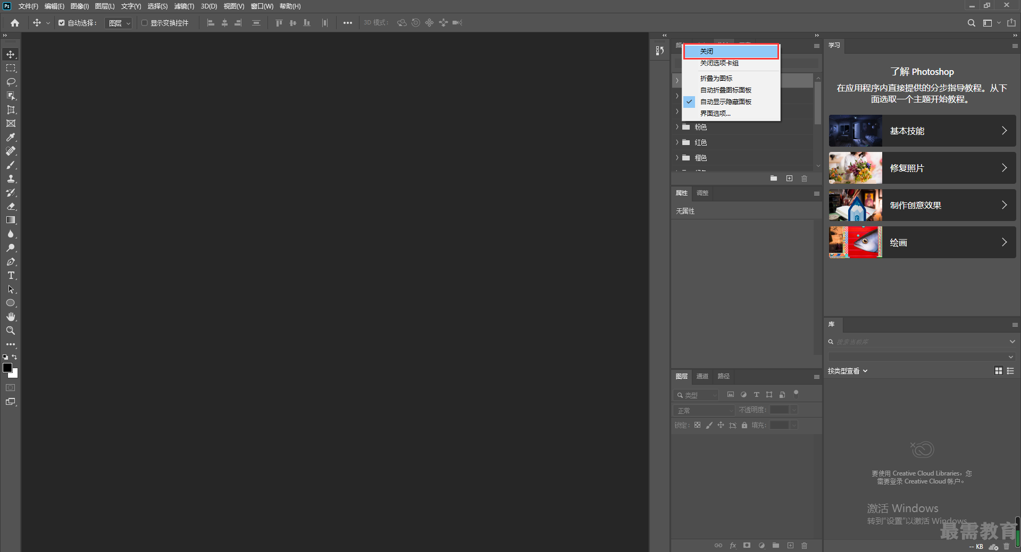The image size is (1021, 552).
Task: Select the Brush tool
Action: pyautogui.click(x=11, y=165)
